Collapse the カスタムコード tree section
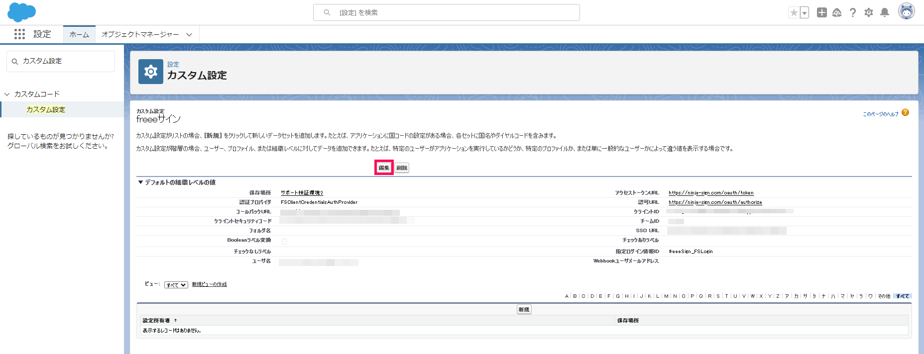The height and width of the screenshot is (354, 924). tap(7, 94)
